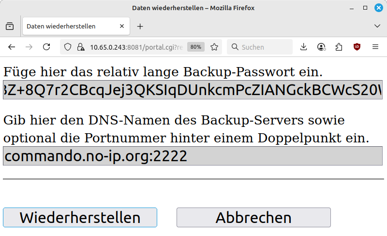Open a new tab

140,27
